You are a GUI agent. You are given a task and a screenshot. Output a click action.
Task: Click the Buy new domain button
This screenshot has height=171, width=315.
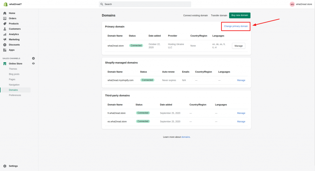(240, 15)
